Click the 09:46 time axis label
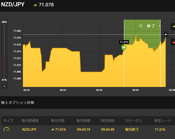 (172, 90)
